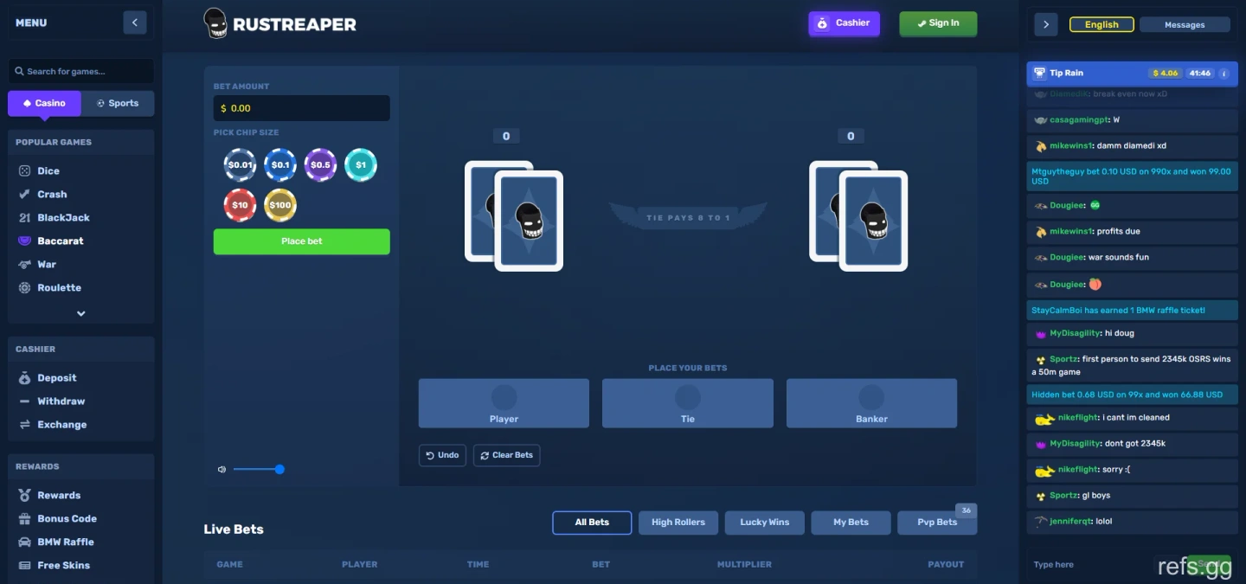Click username jenniferqt in chat

click(1071, 522)
